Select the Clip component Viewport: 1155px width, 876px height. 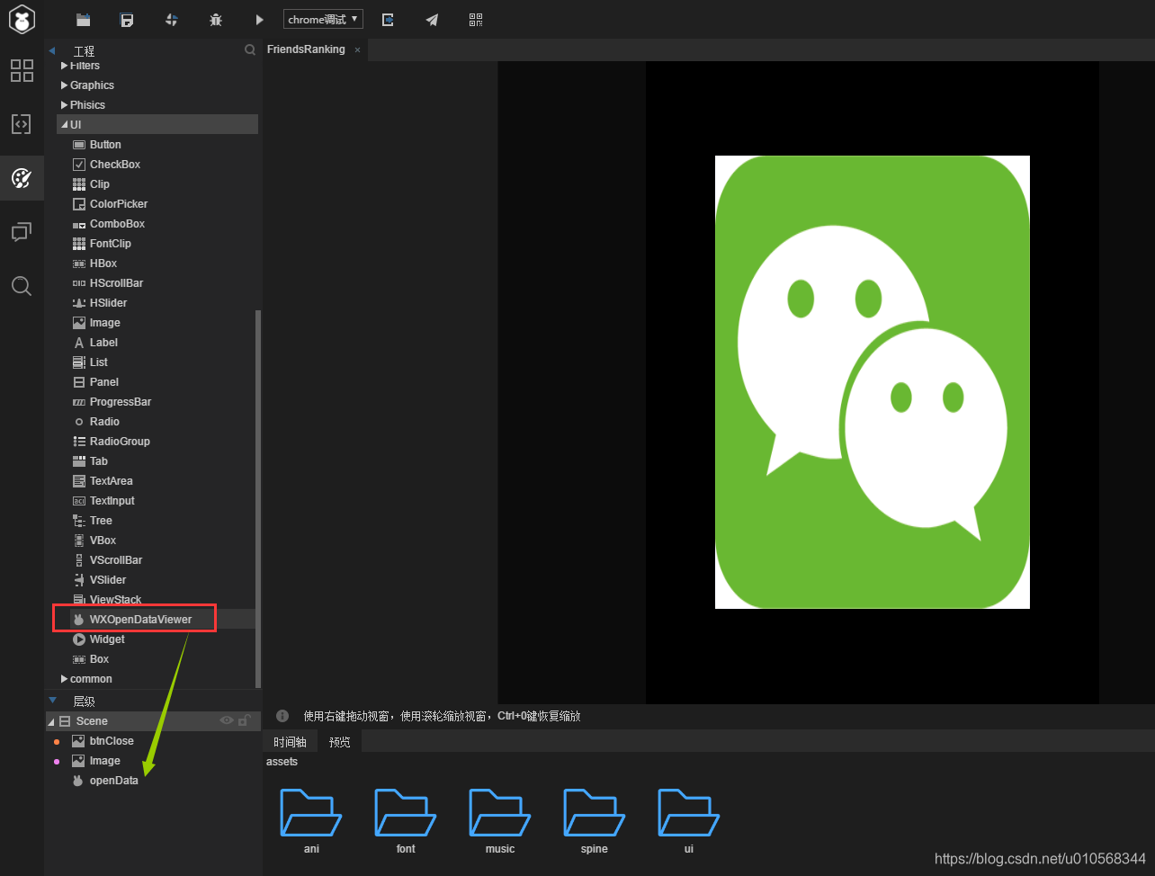[100, 184]
